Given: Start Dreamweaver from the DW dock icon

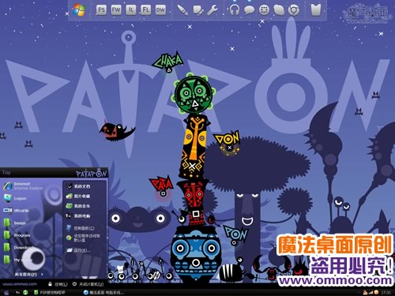Looking at the screenshot, I should pos(160,10).
